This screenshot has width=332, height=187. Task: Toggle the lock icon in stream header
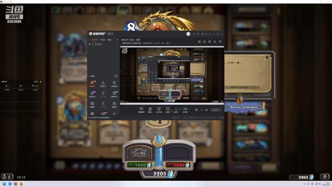click(204, 42)
